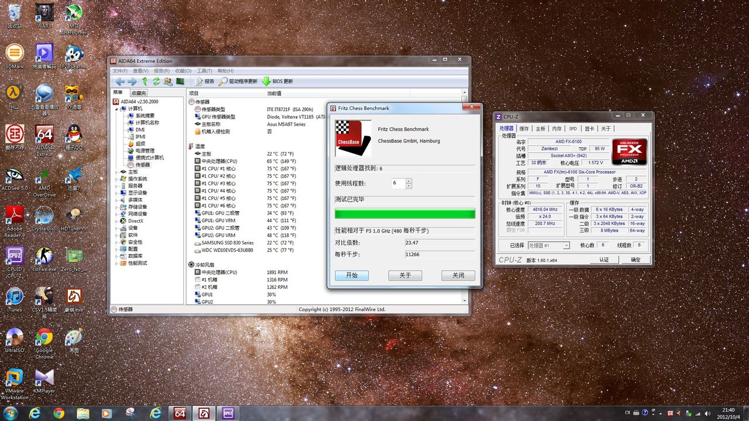749x421 pixels.
Task: Open the UltraISO desktop icon
Action: pyautogui.click(x=15, y=340)
